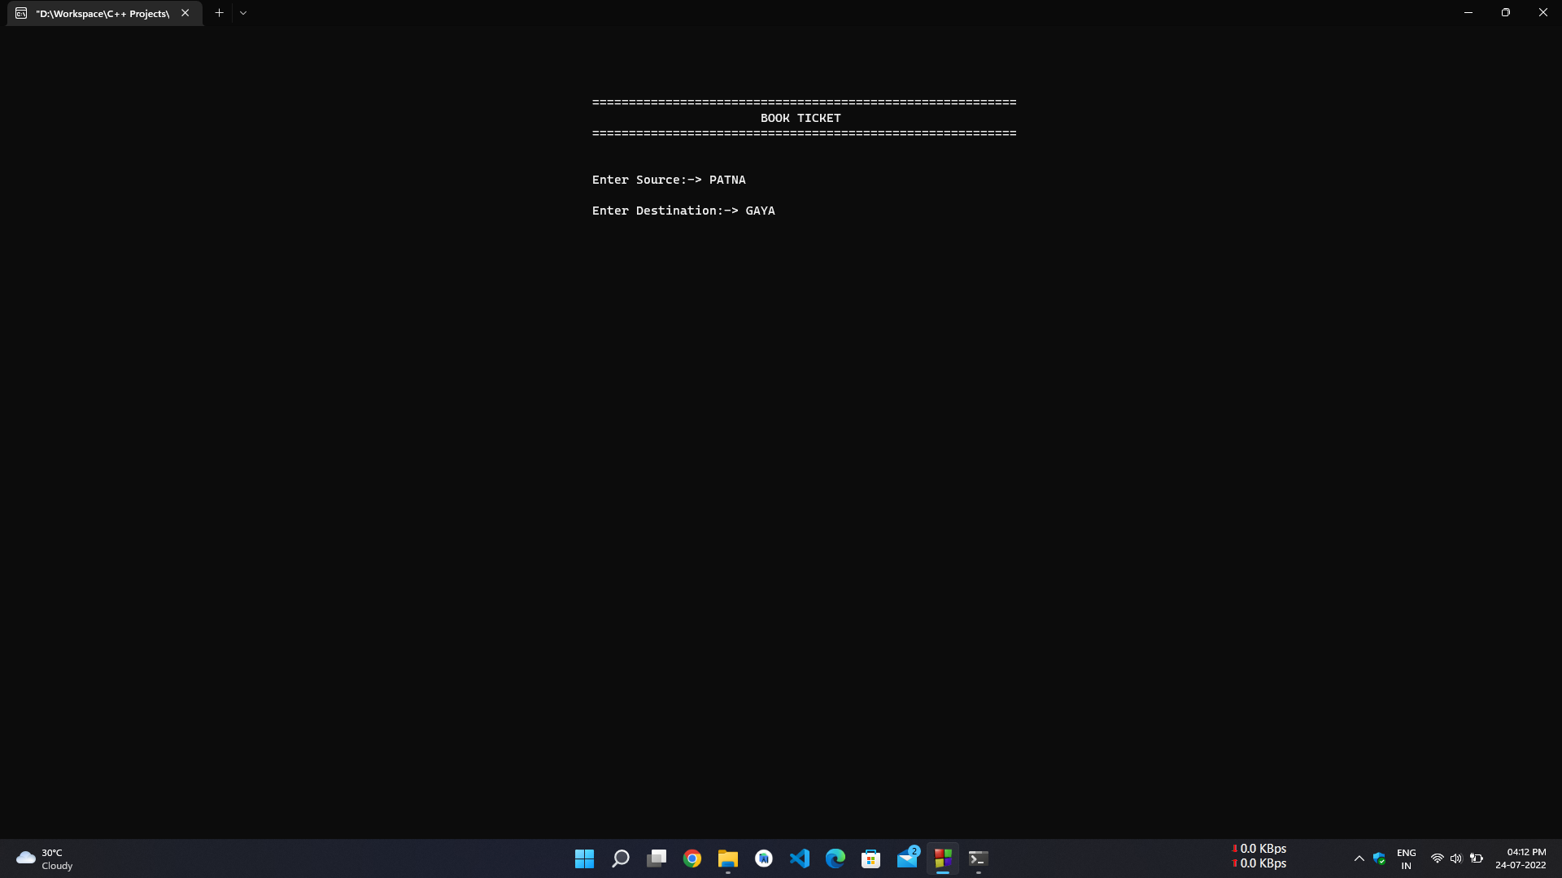
Task: Select the D:\Workspace\C++ Projects tab
Action: pyautogui.click(x=102, y=14)
